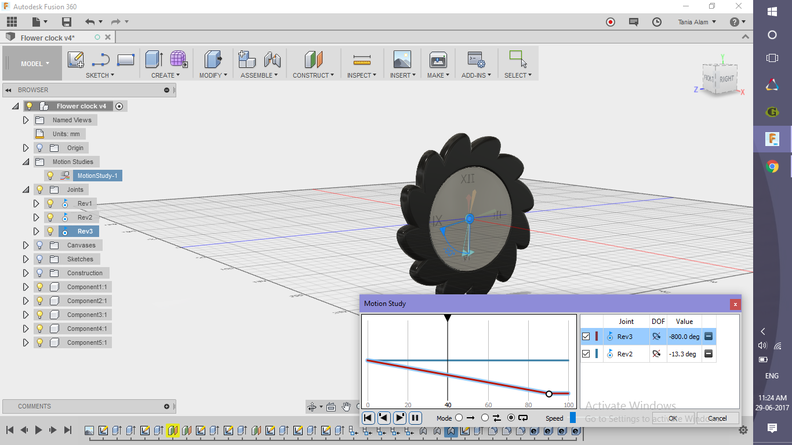Toggle visibility bulb of Rev1 joint
Viewport: 792px width, 445px height.
click(x=50, y=203)
